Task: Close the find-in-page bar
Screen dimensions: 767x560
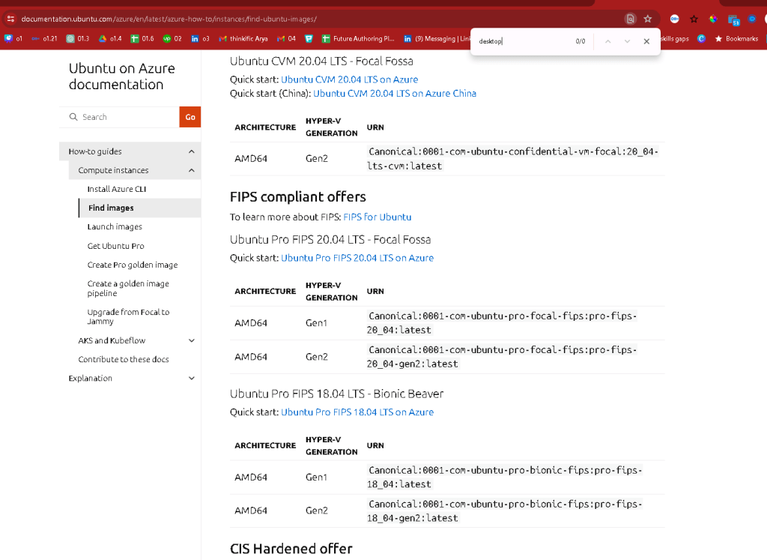Action: [646, 42]
